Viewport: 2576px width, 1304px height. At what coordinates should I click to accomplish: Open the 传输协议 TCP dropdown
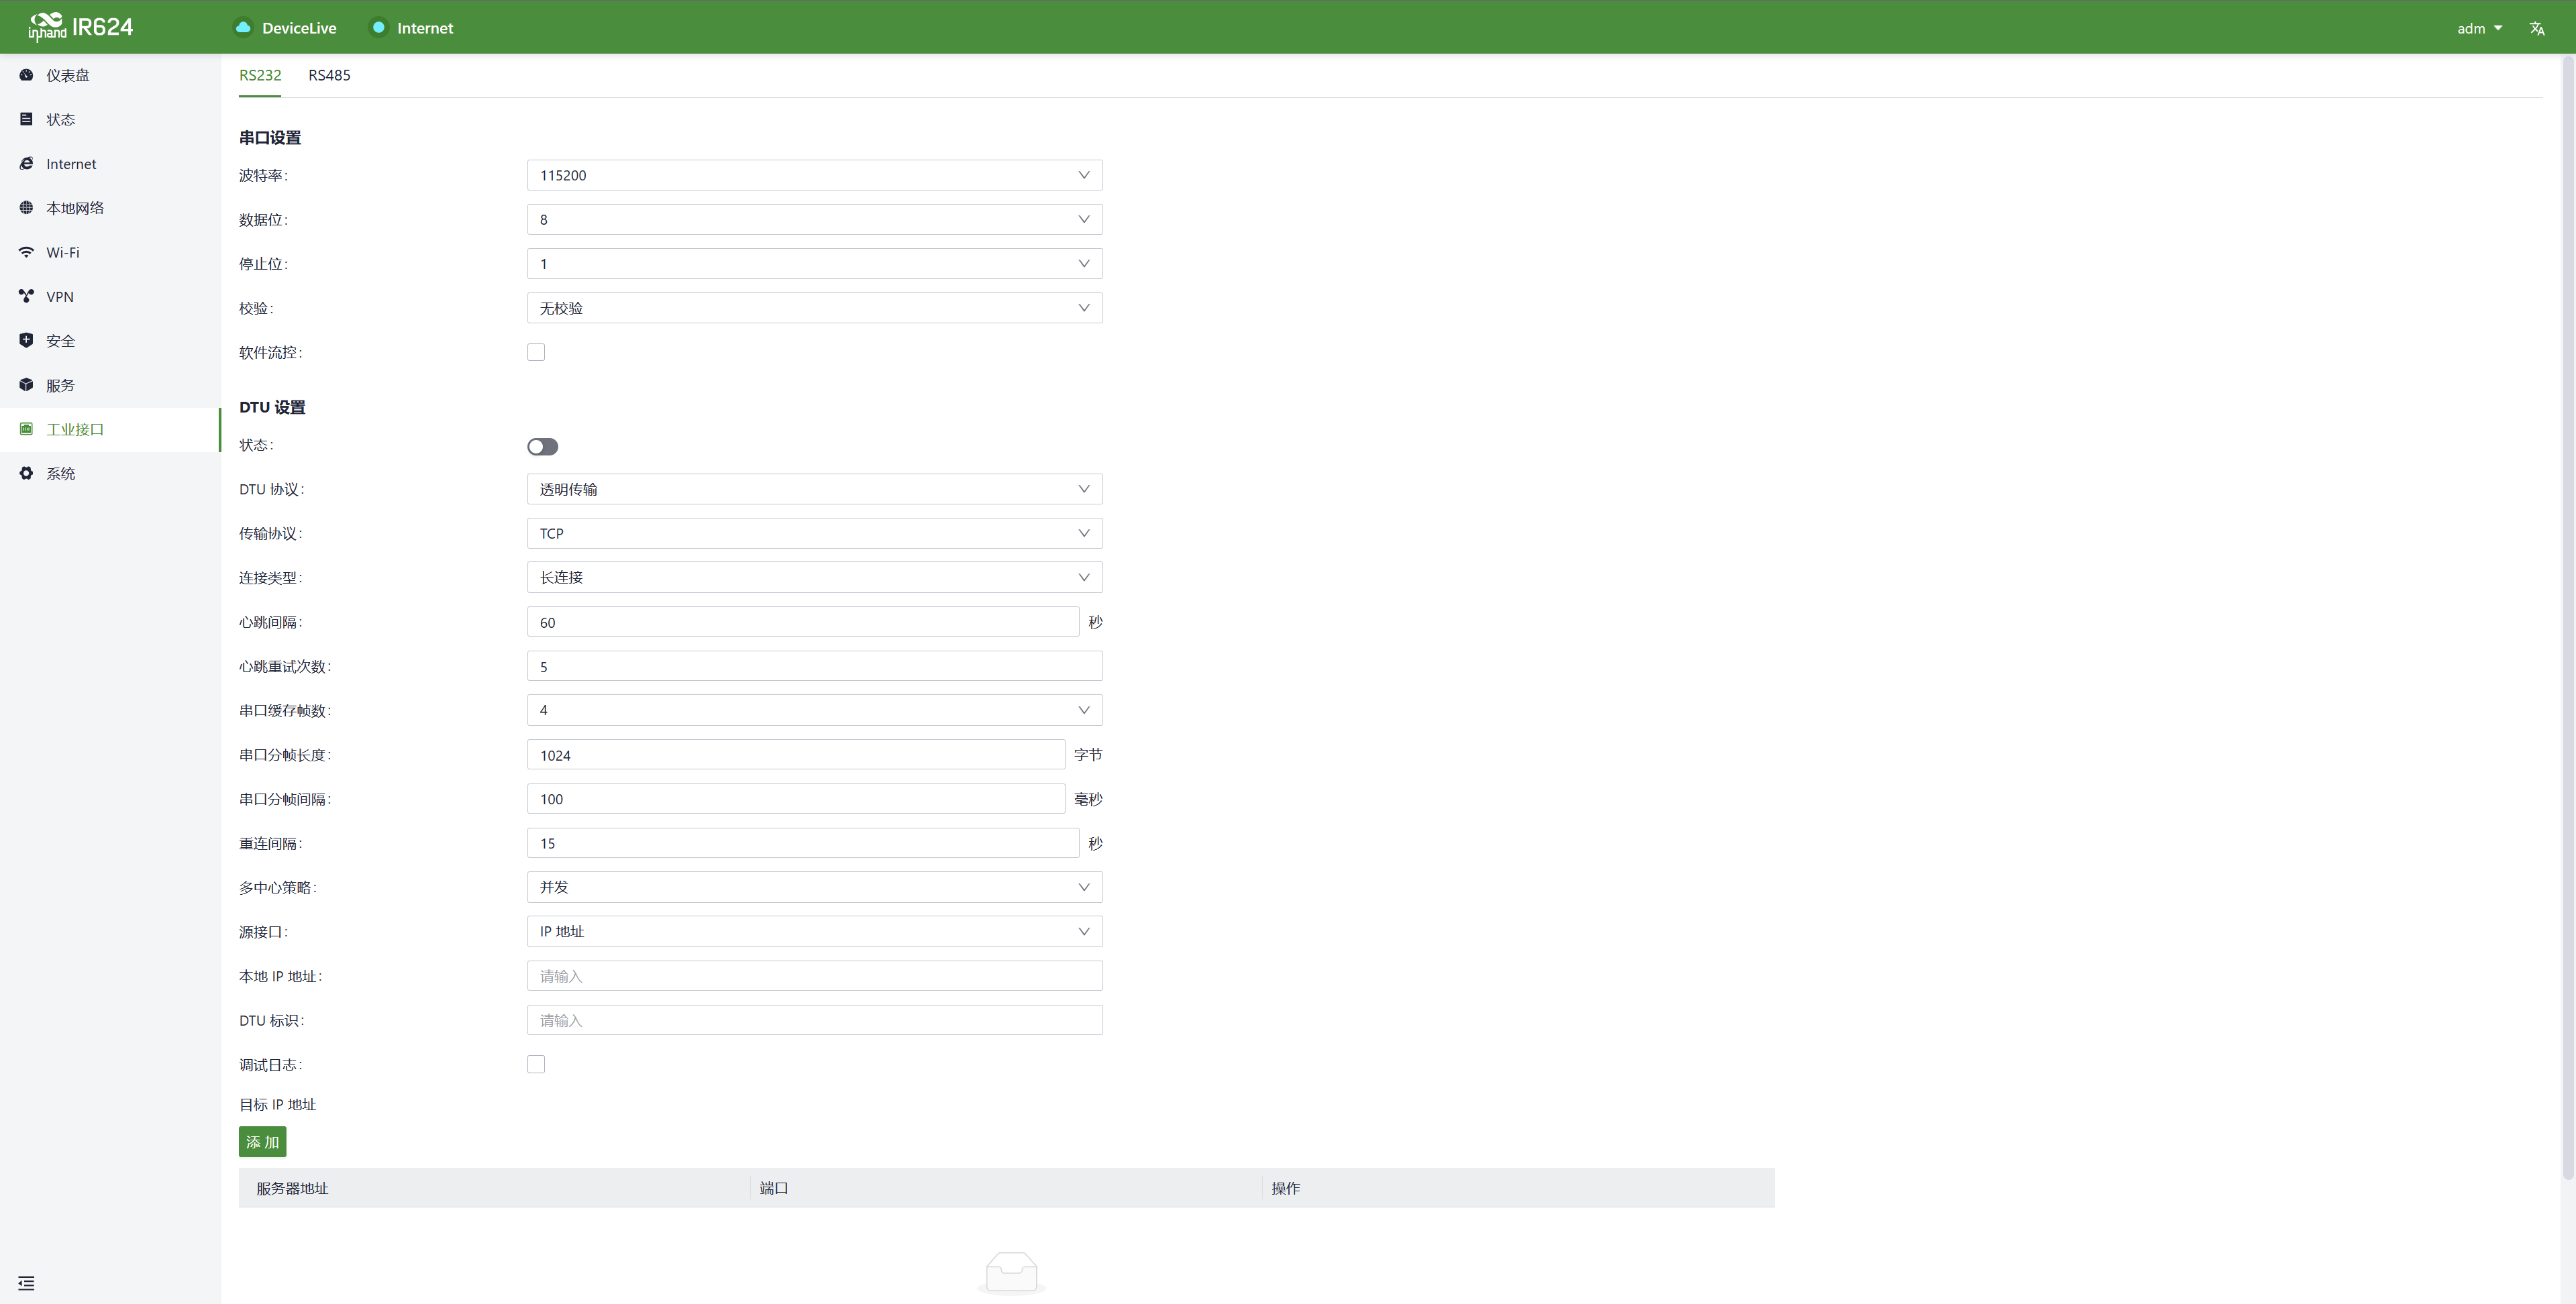pyautogui.click(x=814, y=533)
